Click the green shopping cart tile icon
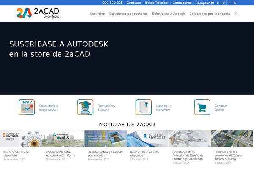 [202, 107]
